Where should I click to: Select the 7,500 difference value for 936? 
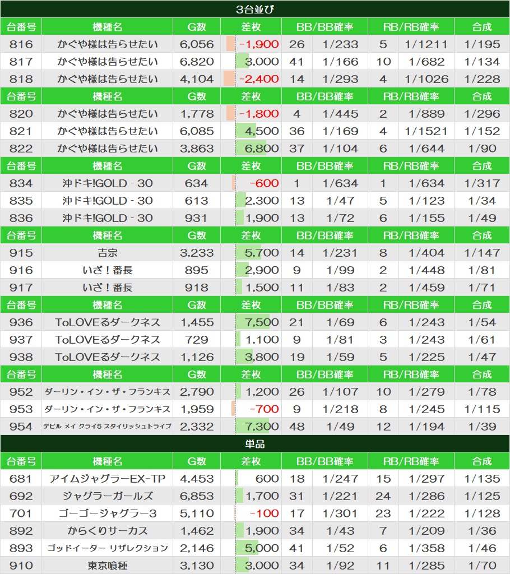(262, 322)
